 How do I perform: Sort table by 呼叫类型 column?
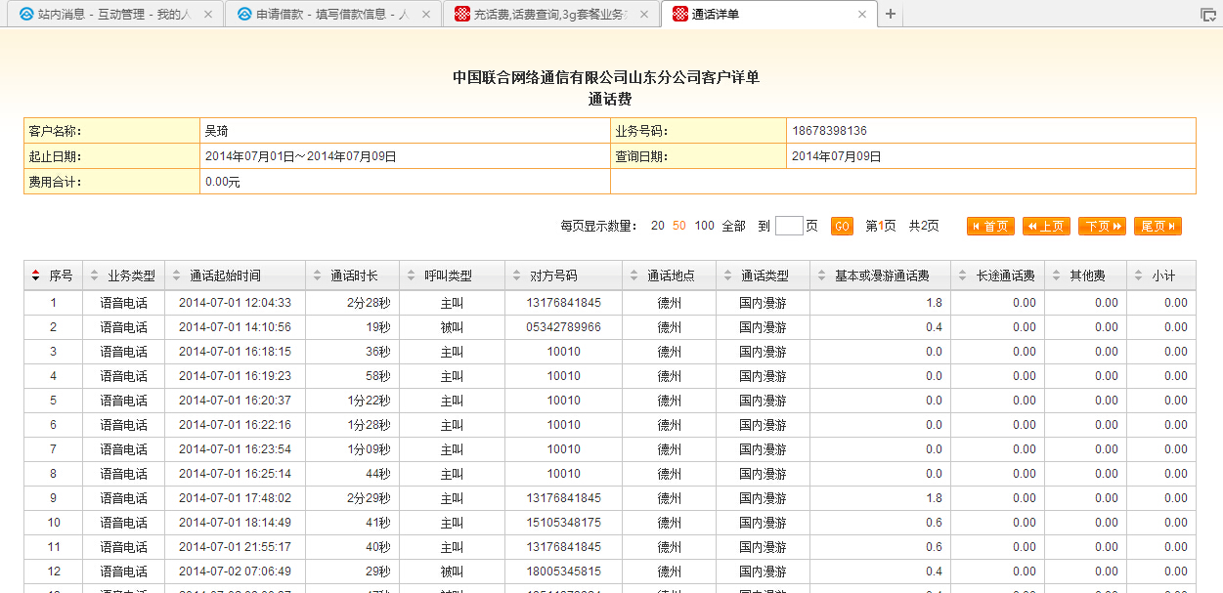(x=448, y=276)
